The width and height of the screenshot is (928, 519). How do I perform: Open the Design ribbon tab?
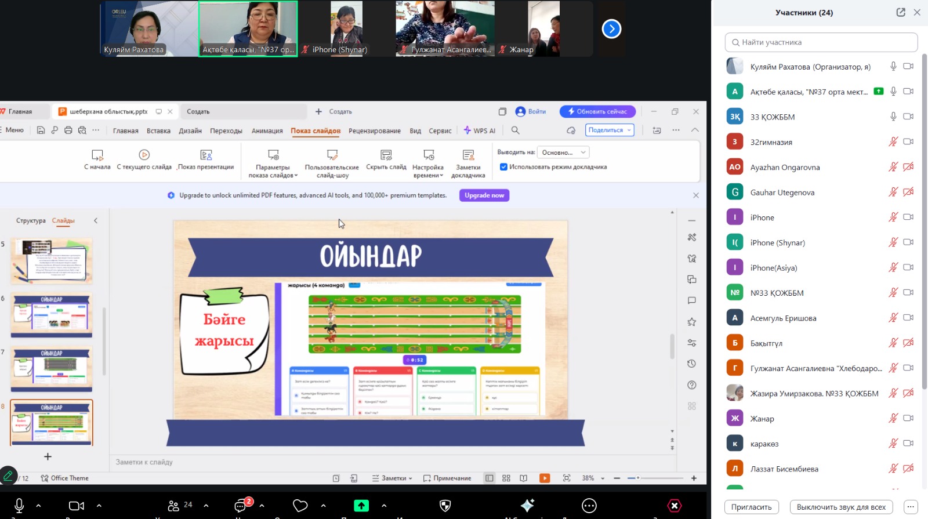click(190, 131)
